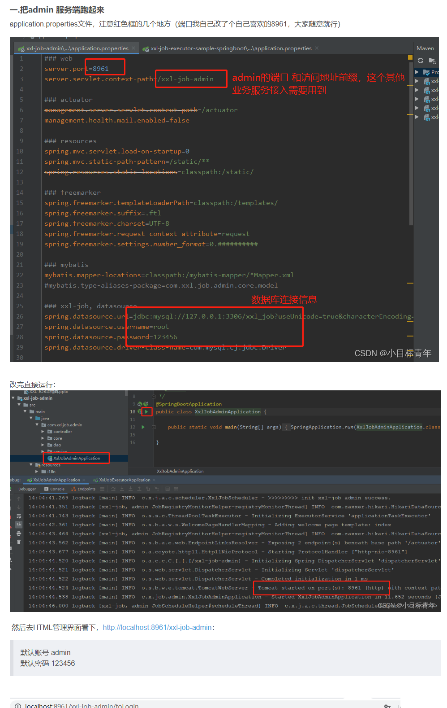The width and height of the screenshot is (447, 708).
Task: Expand the controller package folder
Action: coord(43,432)
